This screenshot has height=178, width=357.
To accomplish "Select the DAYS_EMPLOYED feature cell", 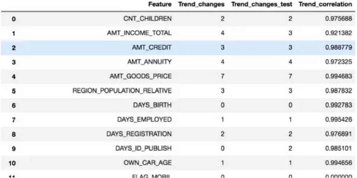I will [x=144, y=120].
